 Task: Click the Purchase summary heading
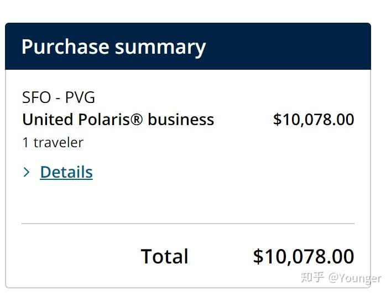point(113,46)
